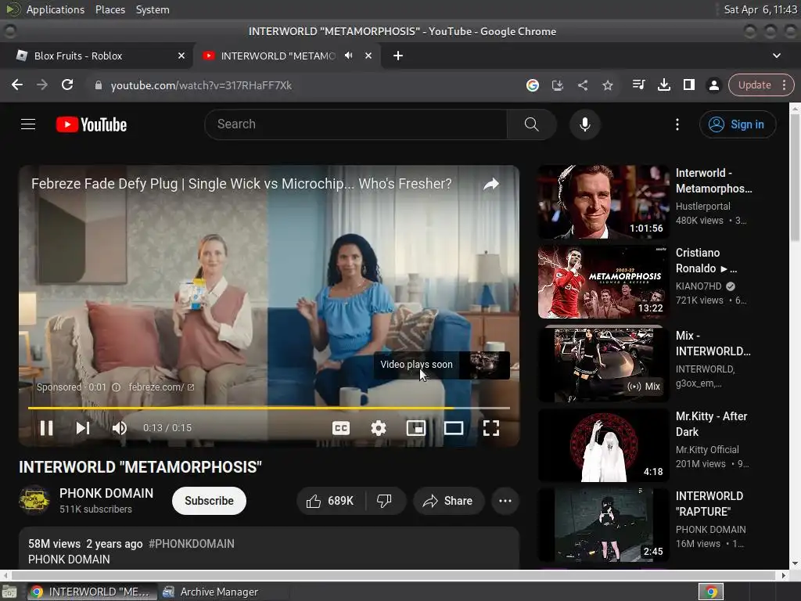The image size is (801, 601).
Task: Focus the YouTube Search field
Action: (x=356, y=124)
